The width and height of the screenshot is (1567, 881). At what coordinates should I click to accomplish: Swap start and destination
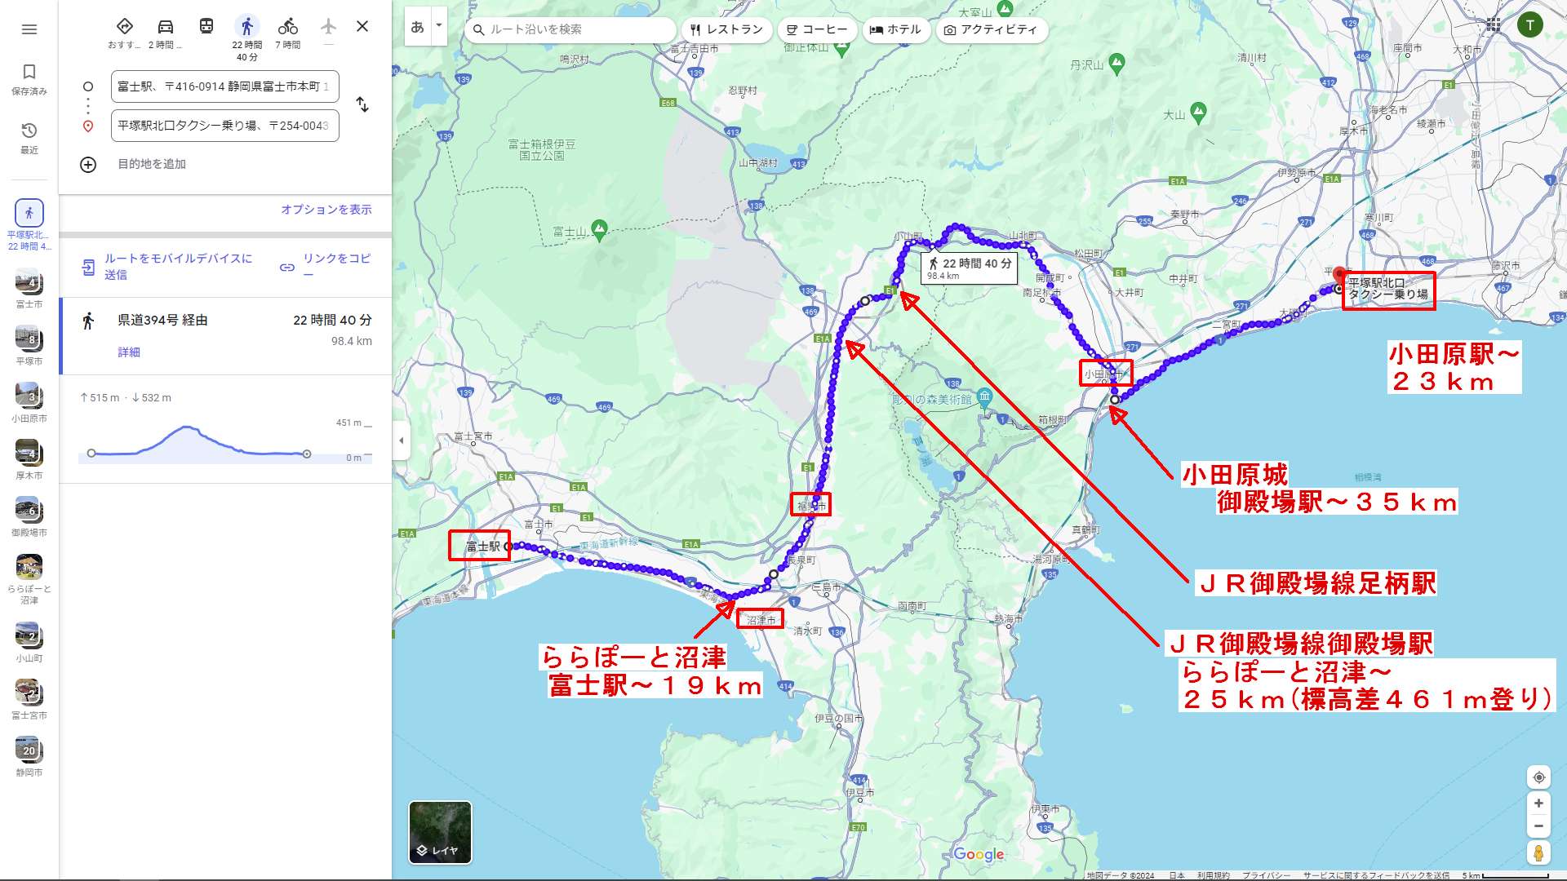click(x=362, y=104)
